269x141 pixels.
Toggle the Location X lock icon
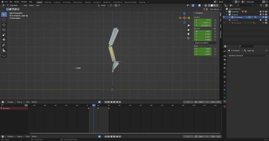pos(215,20)
